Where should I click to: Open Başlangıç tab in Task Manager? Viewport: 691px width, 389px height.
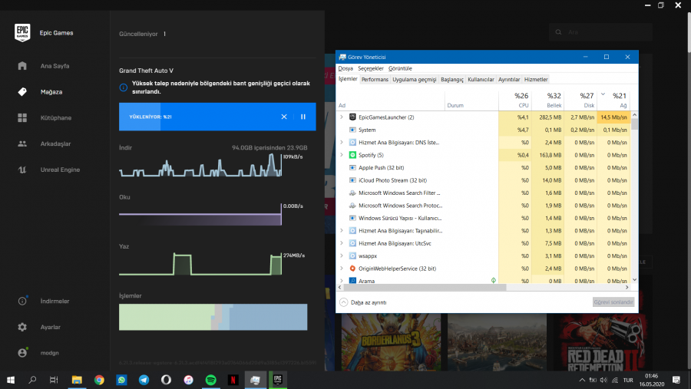pos(451,79)
